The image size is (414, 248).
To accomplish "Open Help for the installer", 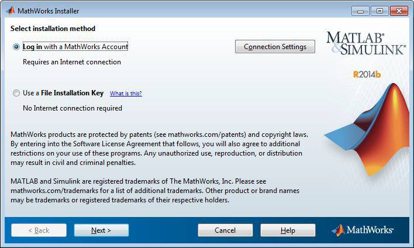I will [x=288, y=230].
